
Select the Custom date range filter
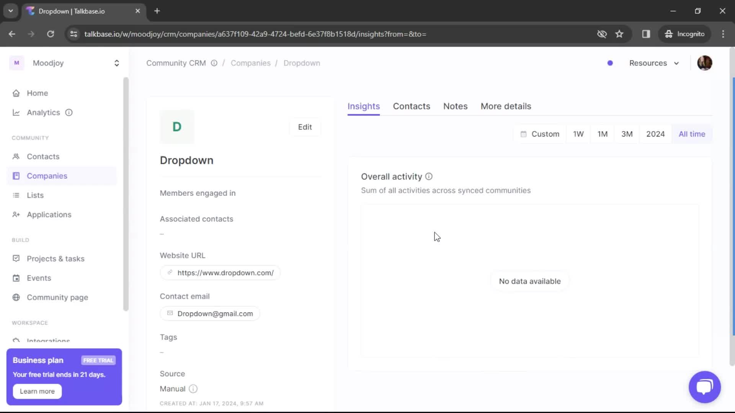(540, 133)
